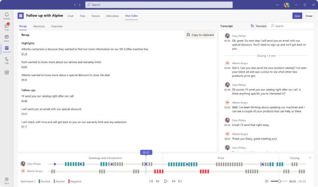Select the Teams icon in the sidebar

(6, 37)
